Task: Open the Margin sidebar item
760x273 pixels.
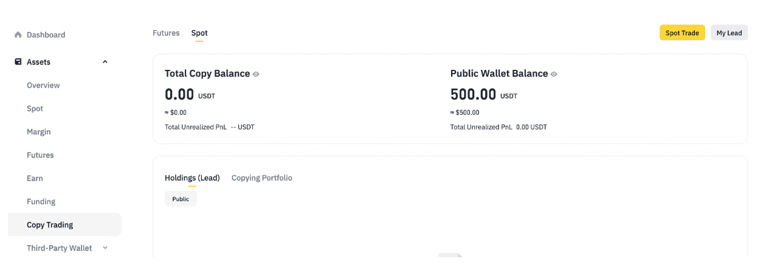Action: pyautogui.click(x=39, y=132)
